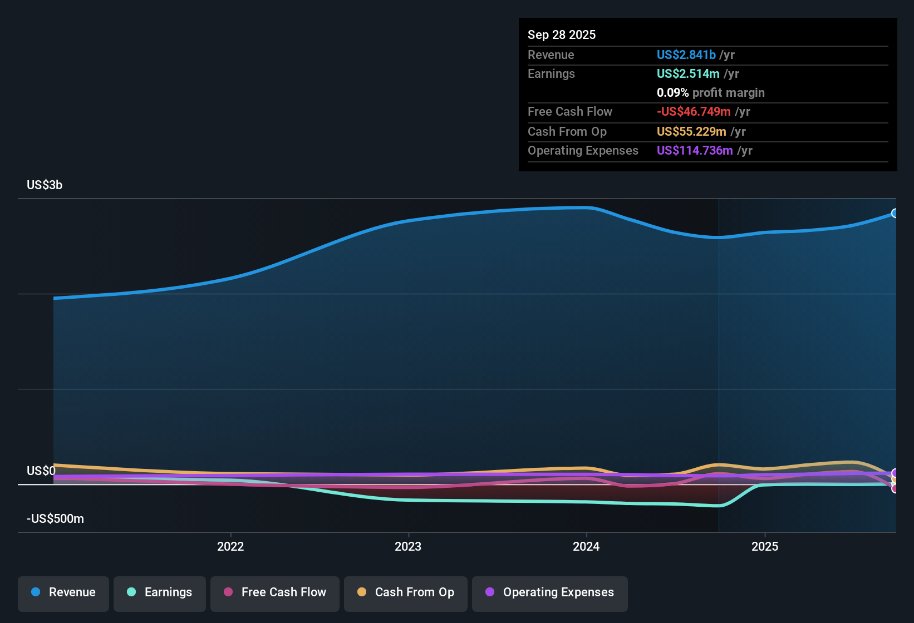Click the Cash From Op label in tooltip
The height and width of the screenshot is (623, 914).
tap(567, 131)
